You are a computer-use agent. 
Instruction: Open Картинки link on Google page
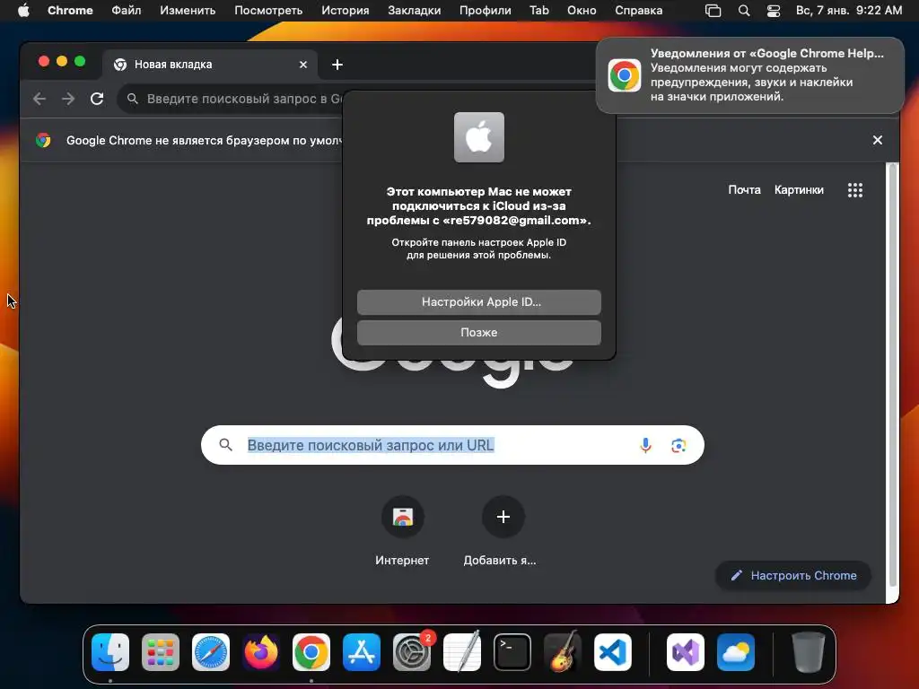(x=799, y=190)
